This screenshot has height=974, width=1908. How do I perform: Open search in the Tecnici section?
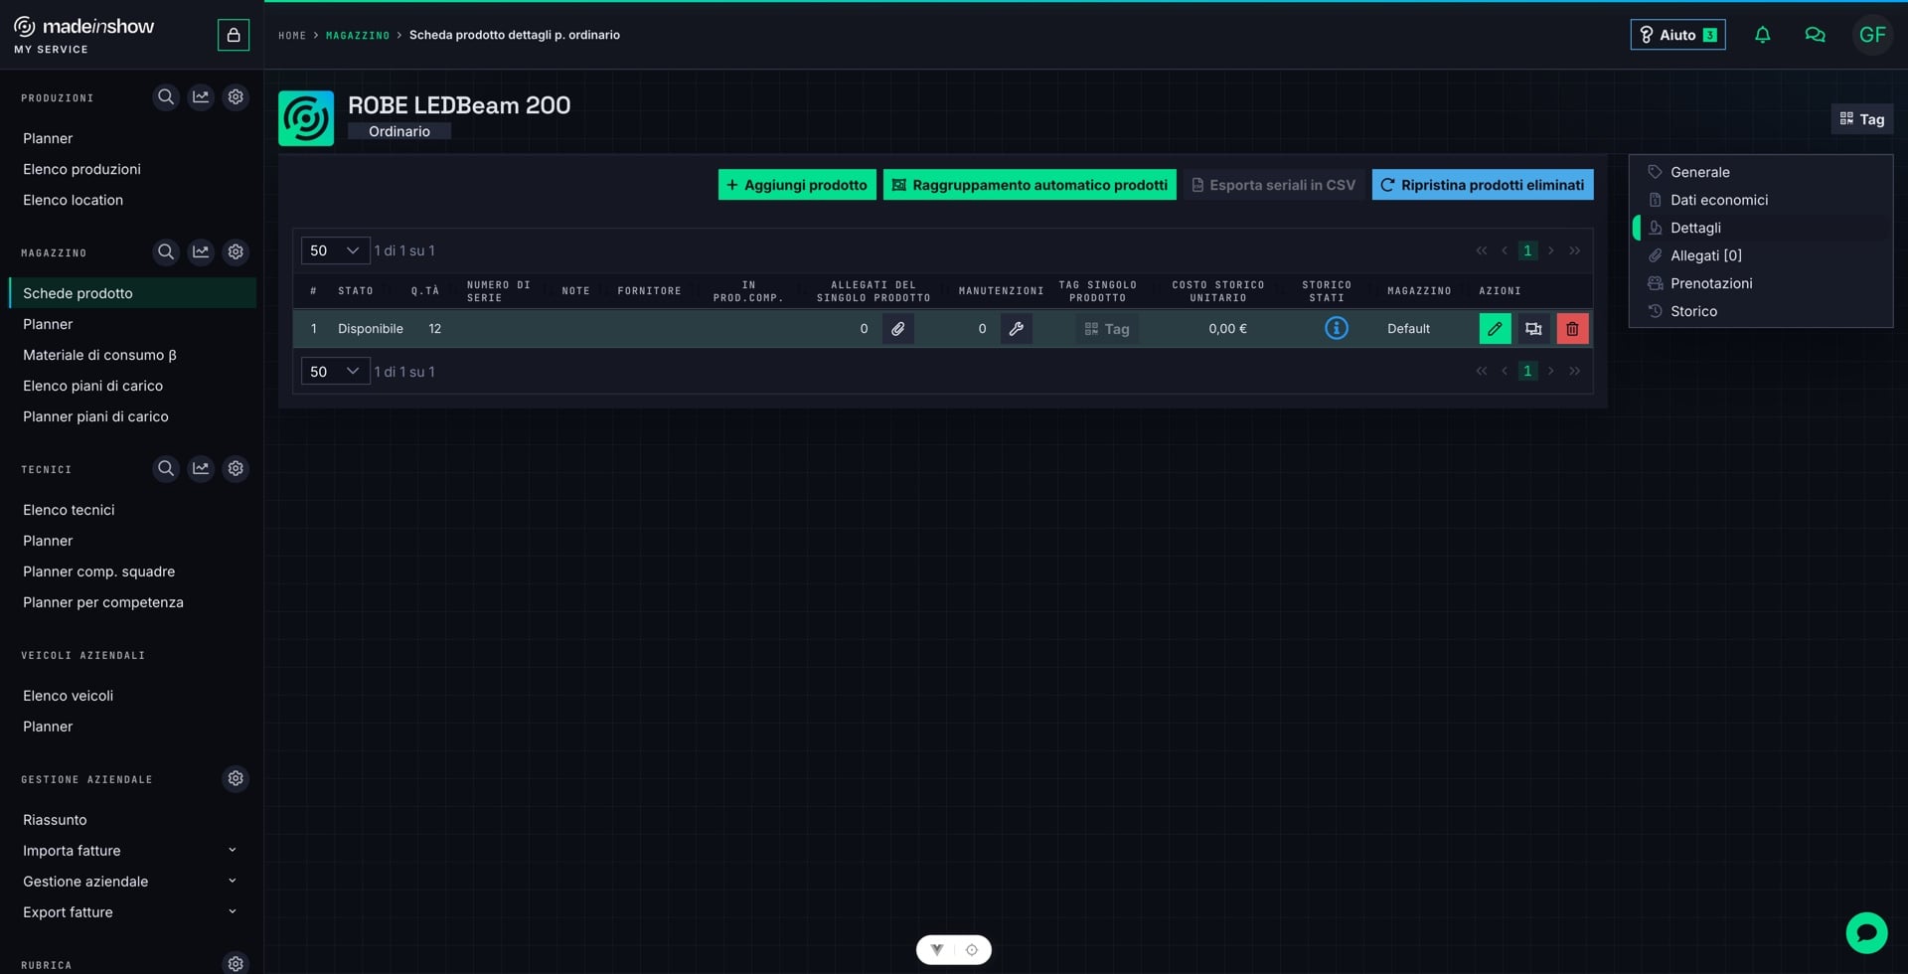point(166,468)
